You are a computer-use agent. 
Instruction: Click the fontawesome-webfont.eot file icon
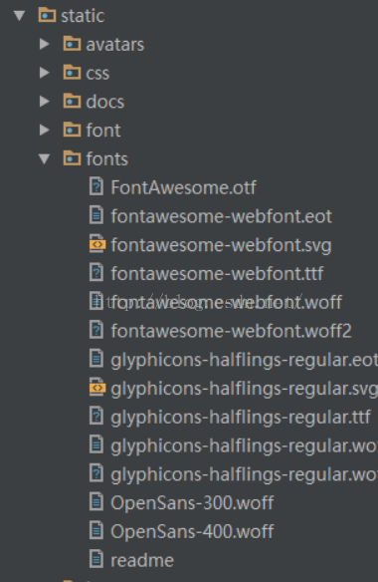coord(96,215)
